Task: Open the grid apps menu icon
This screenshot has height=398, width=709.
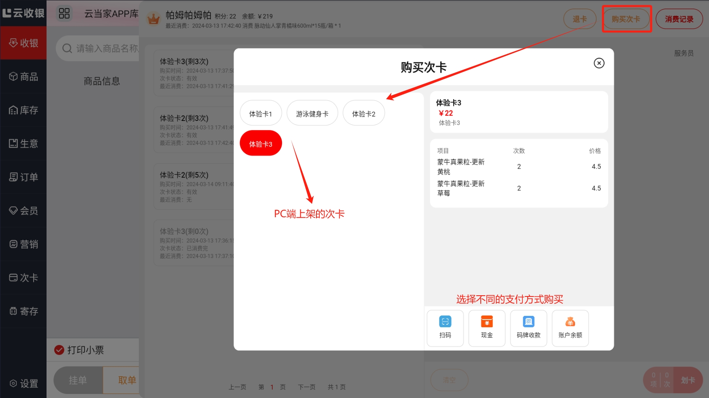Action: tap(64, 13)
